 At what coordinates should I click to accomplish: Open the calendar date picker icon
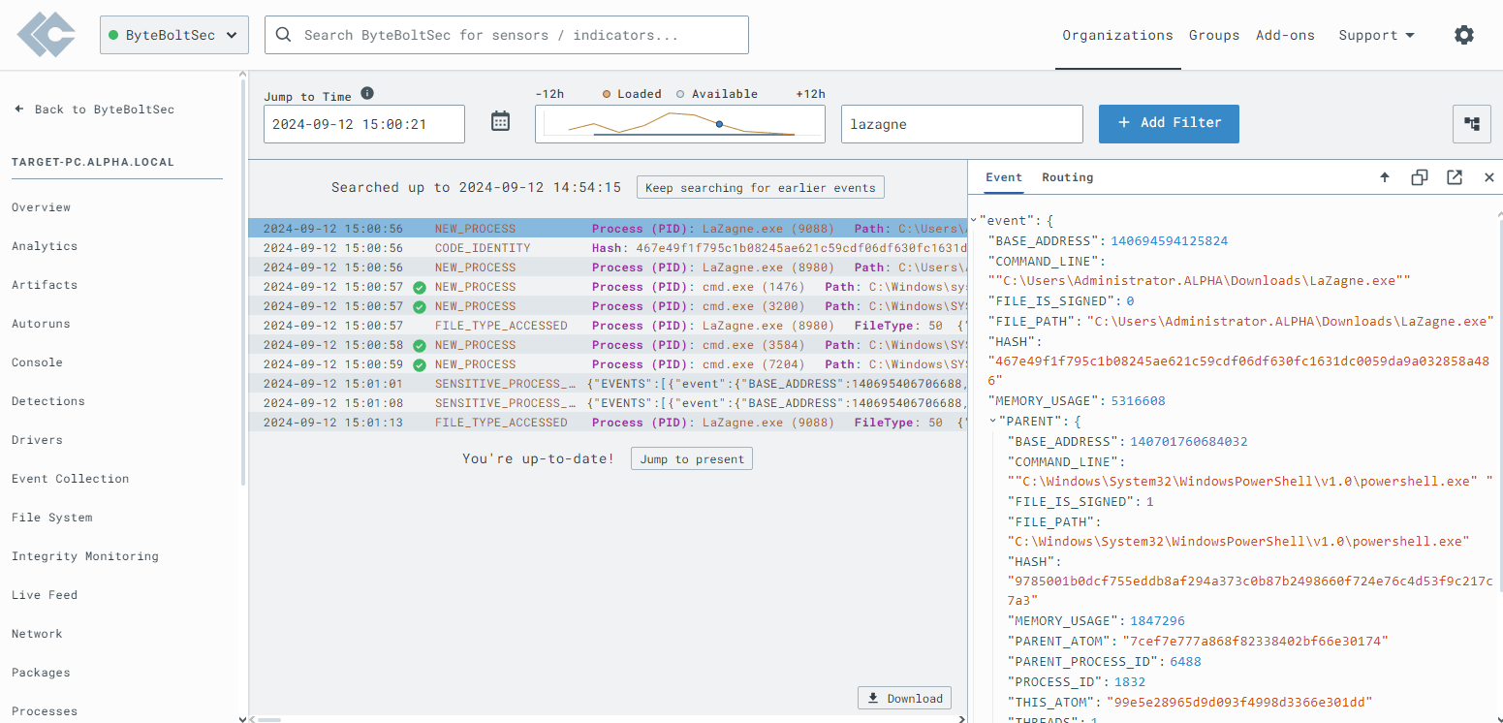(500, 122)
